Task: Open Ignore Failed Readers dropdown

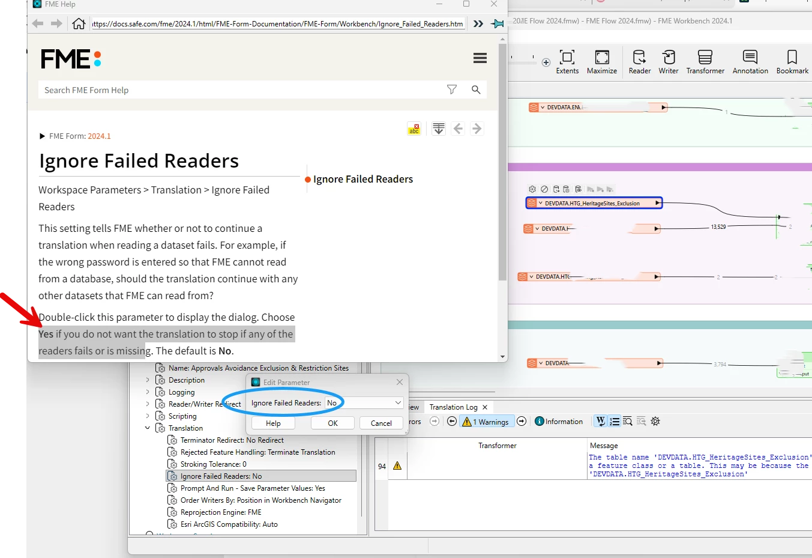Action: [x=364, y=402]
